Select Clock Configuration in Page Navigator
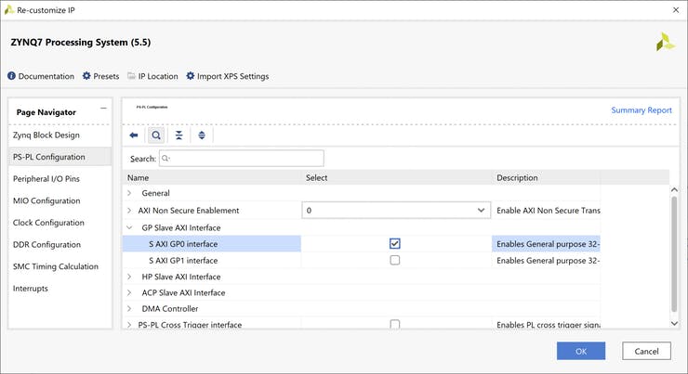 [x=48, y=223]
